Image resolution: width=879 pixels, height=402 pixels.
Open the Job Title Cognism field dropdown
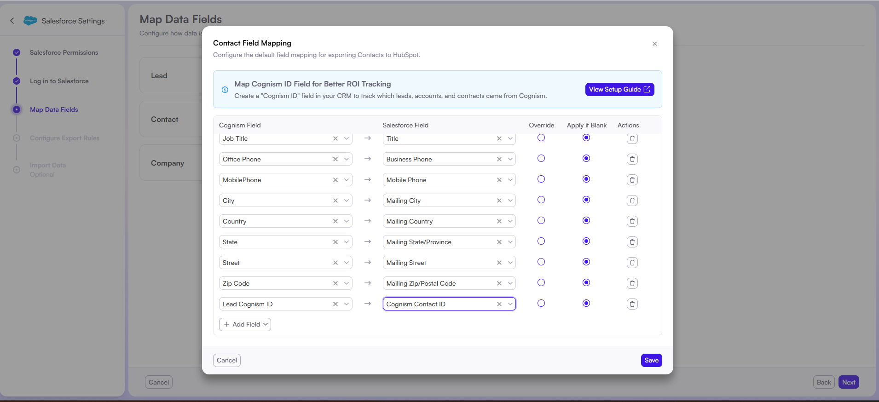coord(347,138)
